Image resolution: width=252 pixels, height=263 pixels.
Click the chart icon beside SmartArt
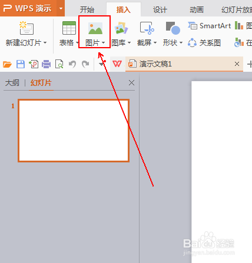[x=239, y=26]
